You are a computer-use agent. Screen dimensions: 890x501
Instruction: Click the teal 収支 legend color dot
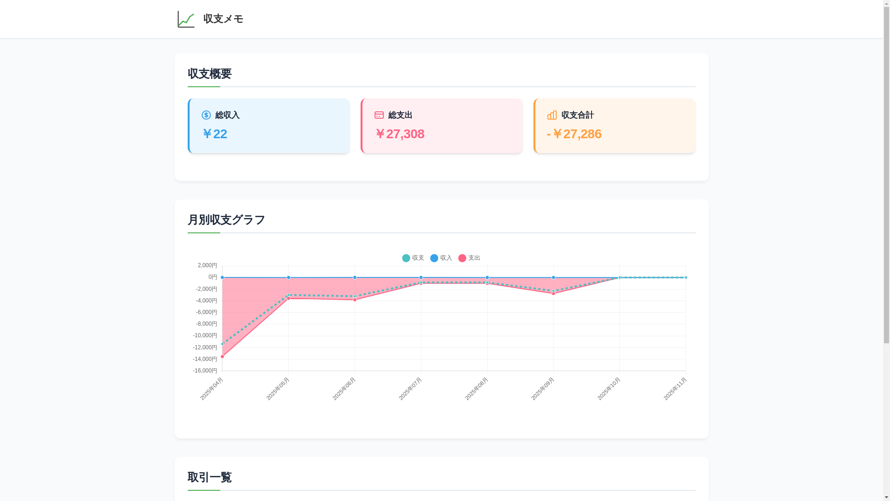(x=406, y=258)
